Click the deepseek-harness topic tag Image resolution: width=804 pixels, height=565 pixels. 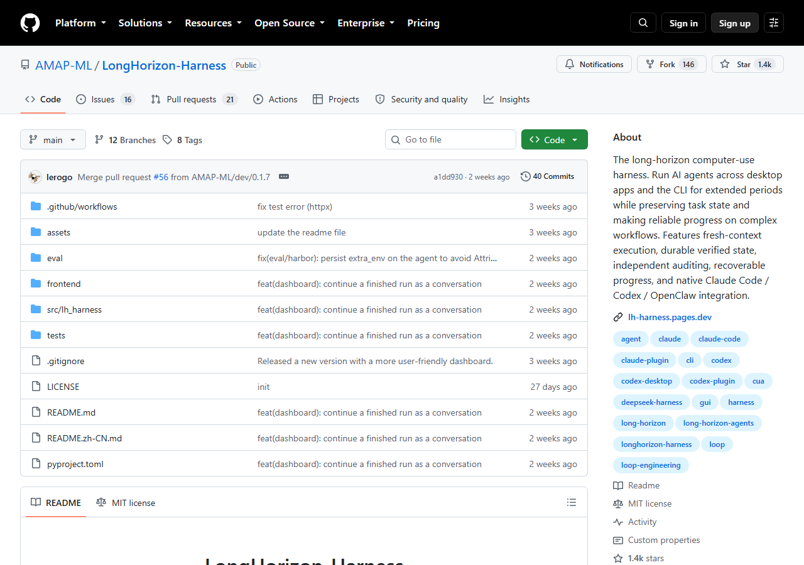(651, 402)
